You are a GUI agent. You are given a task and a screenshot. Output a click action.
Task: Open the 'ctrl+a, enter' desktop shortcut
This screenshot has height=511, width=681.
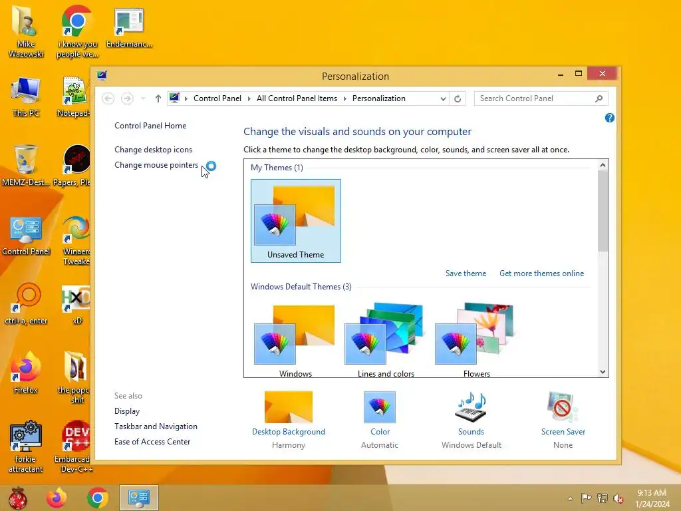[26, 304]
